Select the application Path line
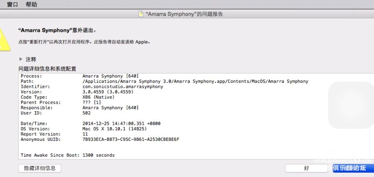The height and width of the screenshot is (177, 374). point(164,81)
